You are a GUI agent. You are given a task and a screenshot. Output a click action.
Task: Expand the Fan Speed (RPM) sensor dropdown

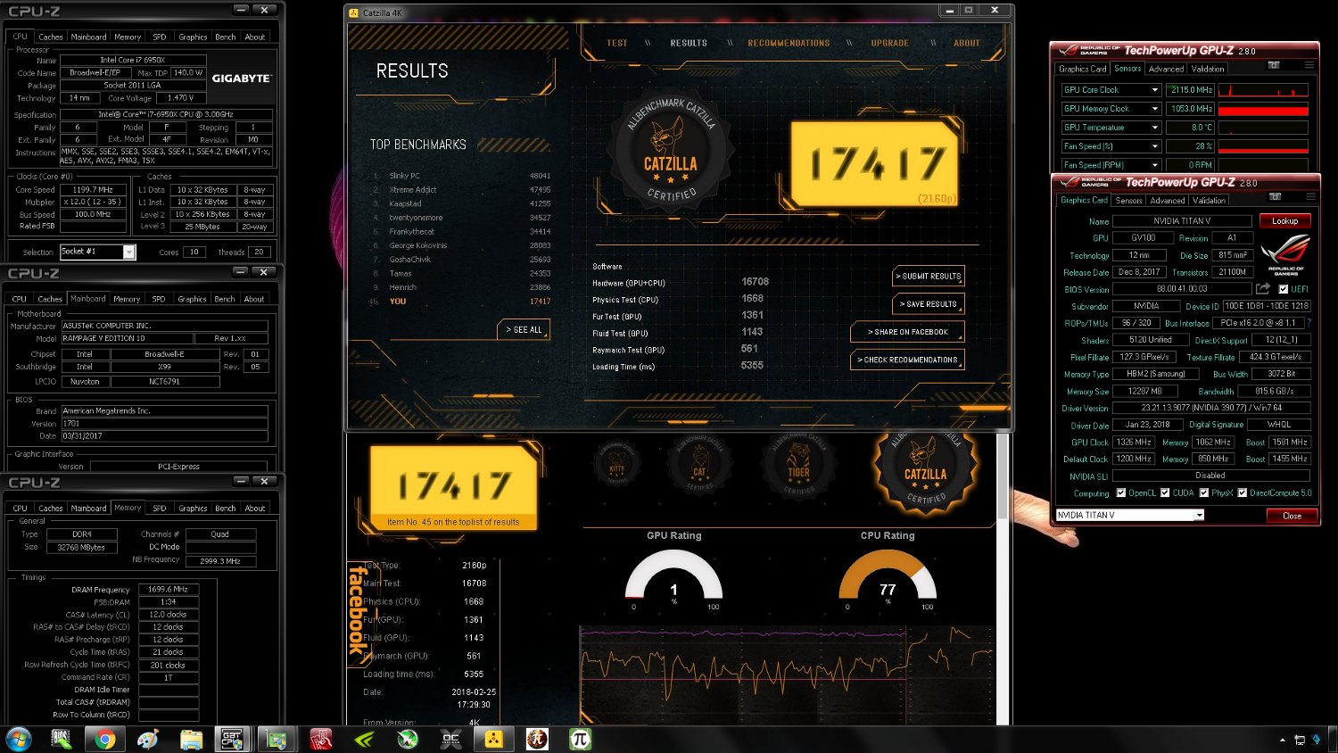(1154, 165)
